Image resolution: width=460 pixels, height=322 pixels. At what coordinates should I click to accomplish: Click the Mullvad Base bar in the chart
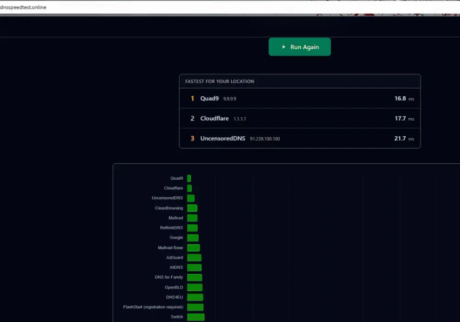(193, 248)
